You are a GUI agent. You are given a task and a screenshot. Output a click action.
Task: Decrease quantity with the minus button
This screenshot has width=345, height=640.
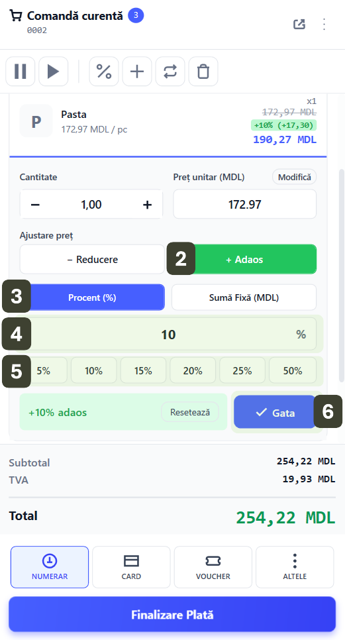[x=36, y=205]
